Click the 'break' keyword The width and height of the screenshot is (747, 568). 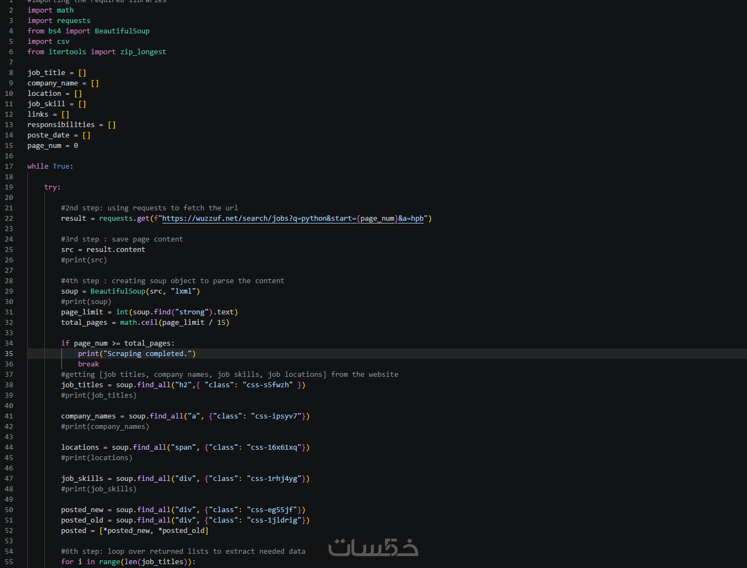pyautogui.click(x=89, y=364)
